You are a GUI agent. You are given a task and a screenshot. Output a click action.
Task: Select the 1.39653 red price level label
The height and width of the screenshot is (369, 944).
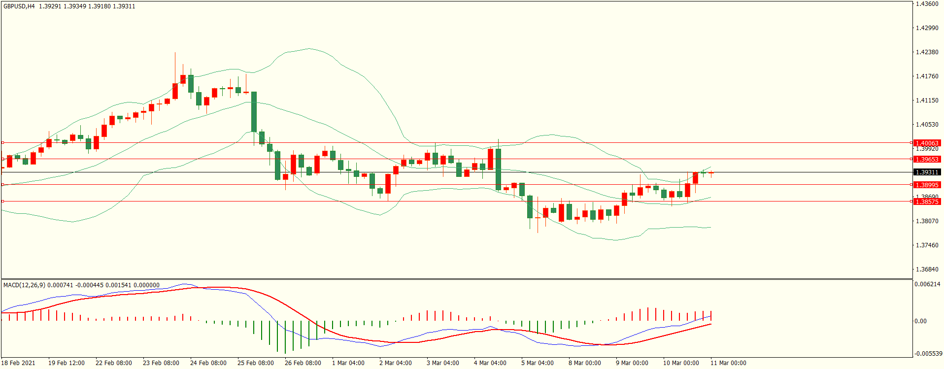pos(927,160)
